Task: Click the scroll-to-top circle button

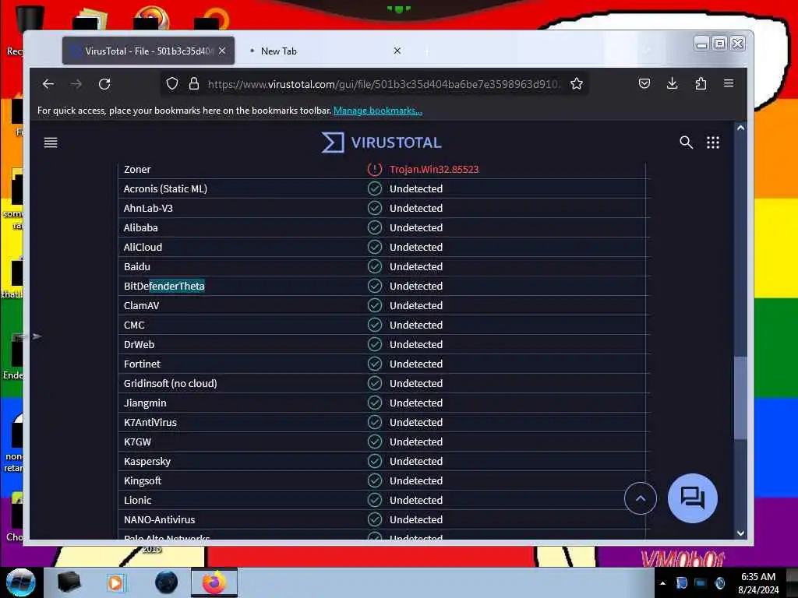Action: pyautogui.click(x=641, y=498)
